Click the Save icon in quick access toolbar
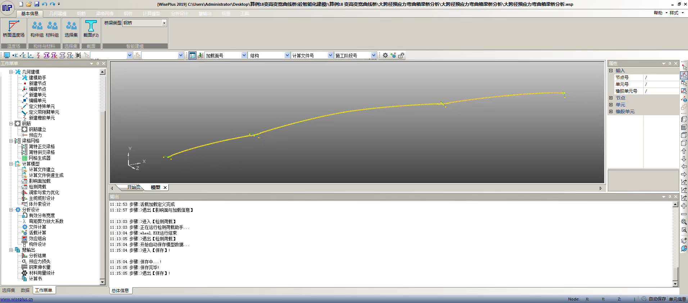The image size is (688, 303). click(37, 4)
